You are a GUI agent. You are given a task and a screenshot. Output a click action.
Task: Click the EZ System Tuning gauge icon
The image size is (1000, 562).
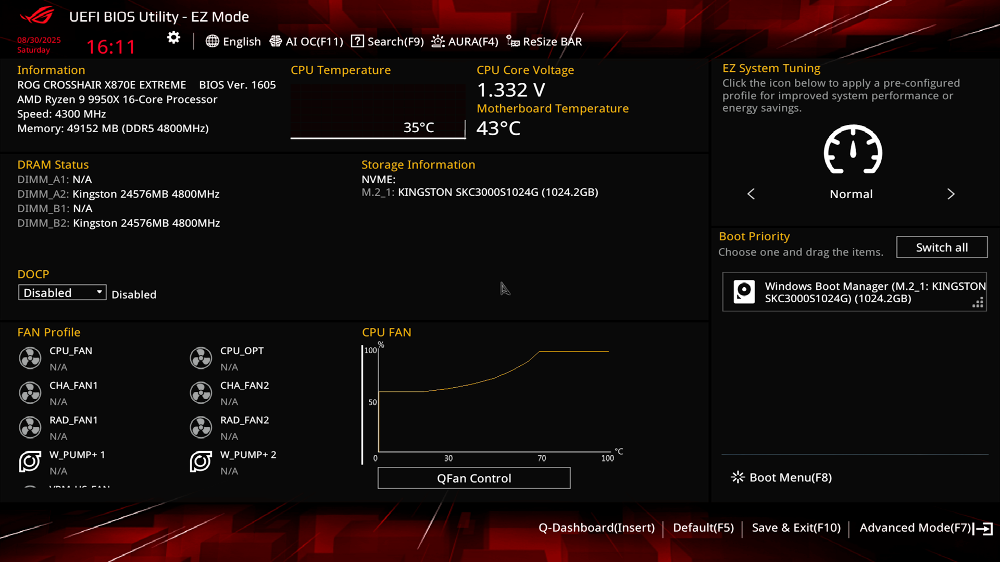[x=853, y=150]
